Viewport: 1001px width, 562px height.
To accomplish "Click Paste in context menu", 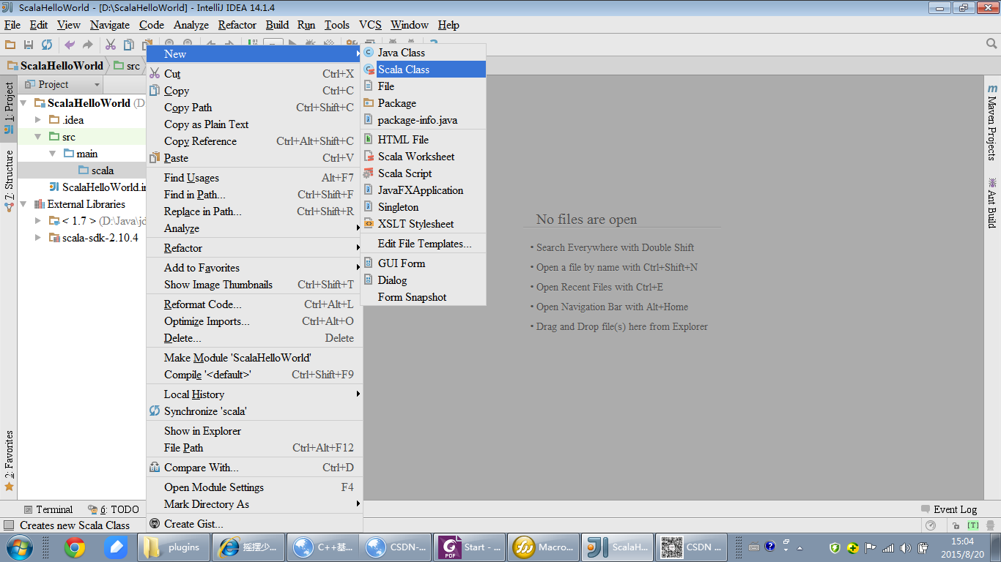I will click(x=254, y=158).
